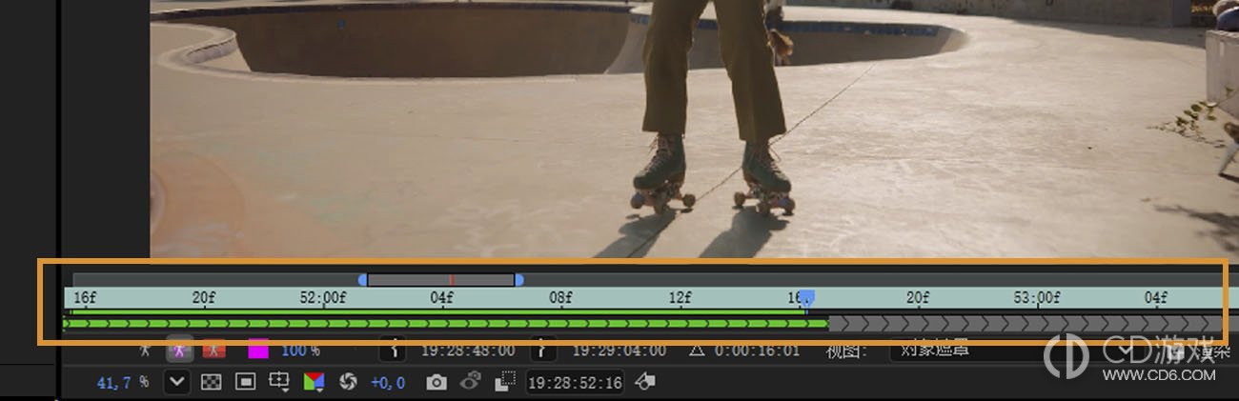The height and width of the screenshot is (401, 1239).
Task: Take a snapshot with the camera icon
Action: pos(436,382)
